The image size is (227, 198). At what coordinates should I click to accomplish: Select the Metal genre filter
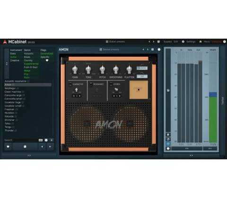27,71
